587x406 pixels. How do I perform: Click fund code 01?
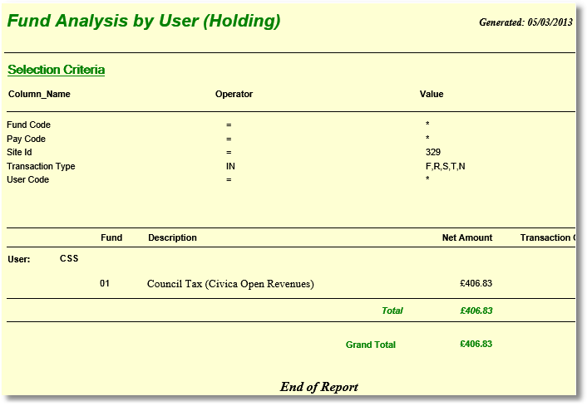[x=105, y=283]
